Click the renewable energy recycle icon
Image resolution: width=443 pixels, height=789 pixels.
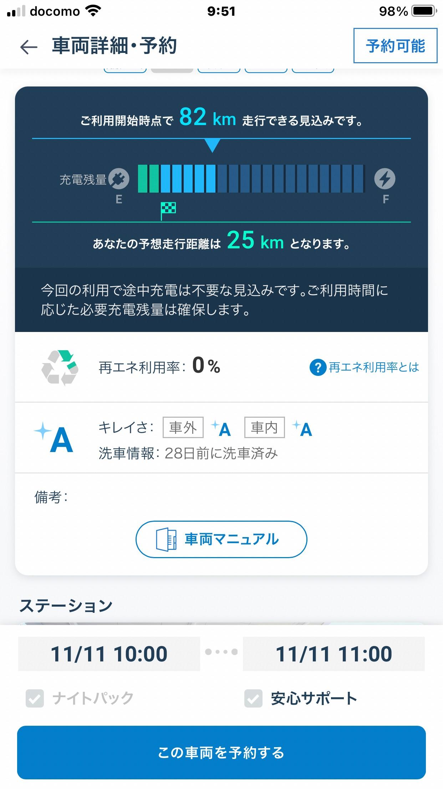pyautogui.click(x=60, y=368)
